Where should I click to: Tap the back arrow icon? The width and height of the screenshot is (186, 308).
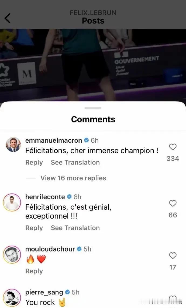click(x=8, y=18)
